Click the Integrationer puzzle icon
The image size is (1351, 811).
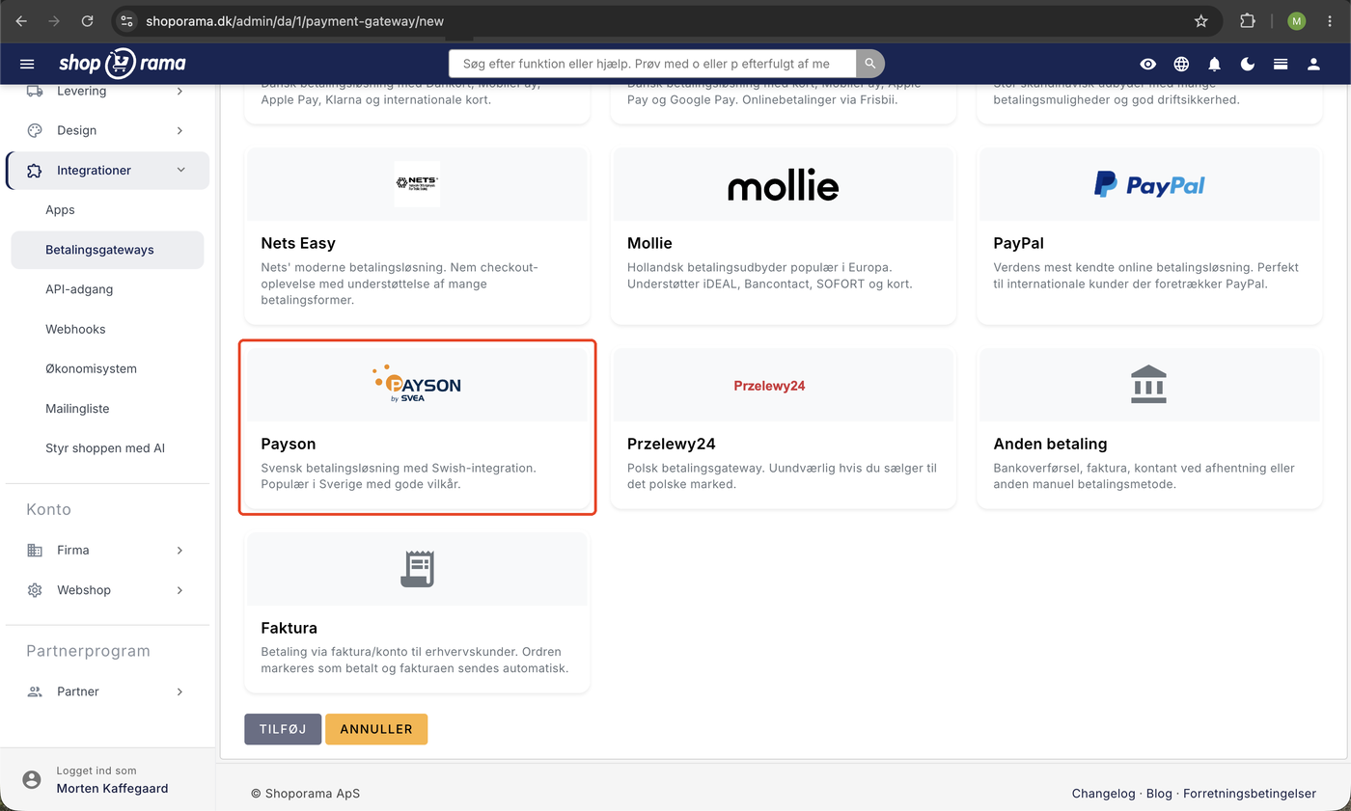point(35,171)
